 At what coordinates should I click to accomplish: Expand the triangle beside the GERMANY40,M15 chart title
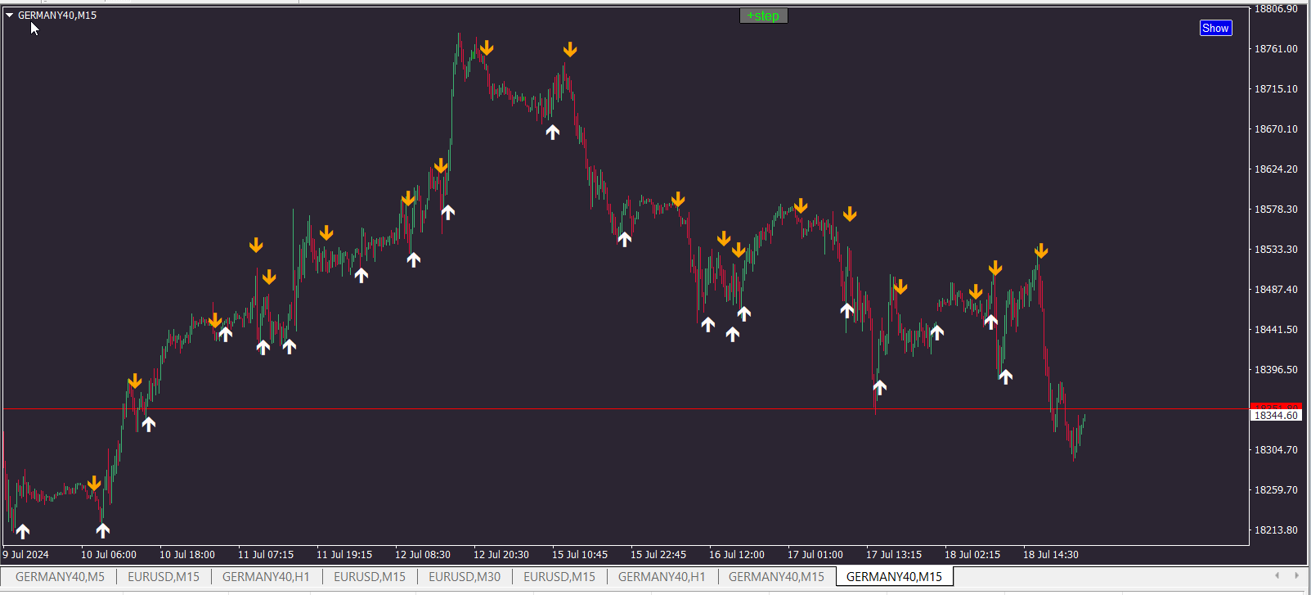[9, 15]
